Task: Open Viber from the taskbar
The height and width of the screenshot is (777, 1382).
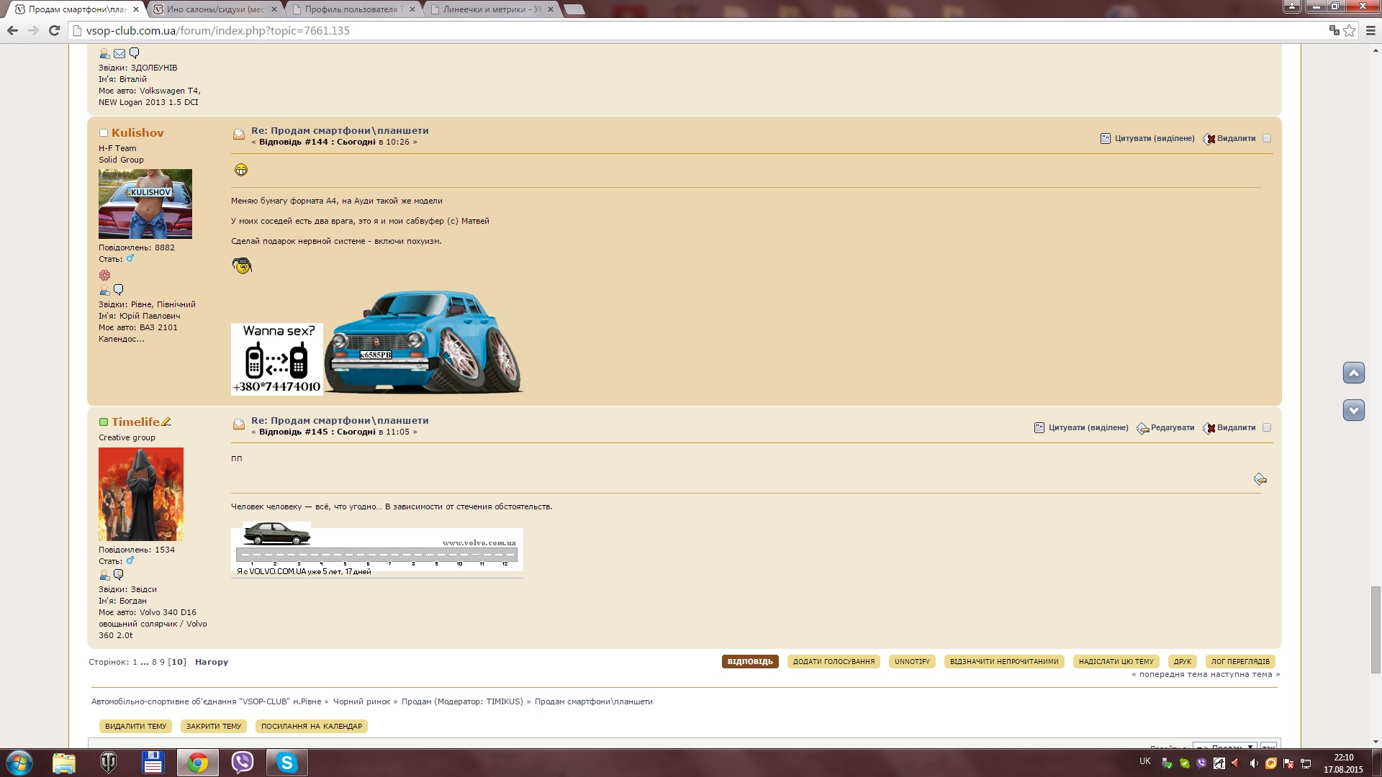Action: (243, 763)
